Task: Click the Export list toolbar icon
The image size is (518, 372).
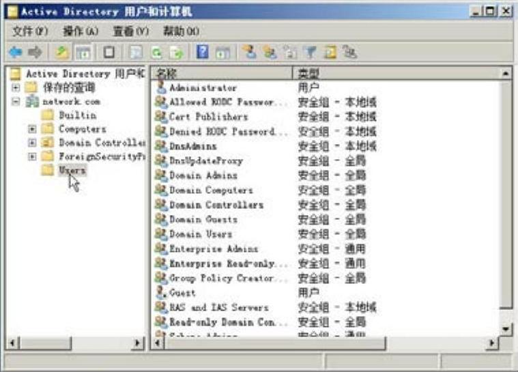Action: tap(177, 52)
